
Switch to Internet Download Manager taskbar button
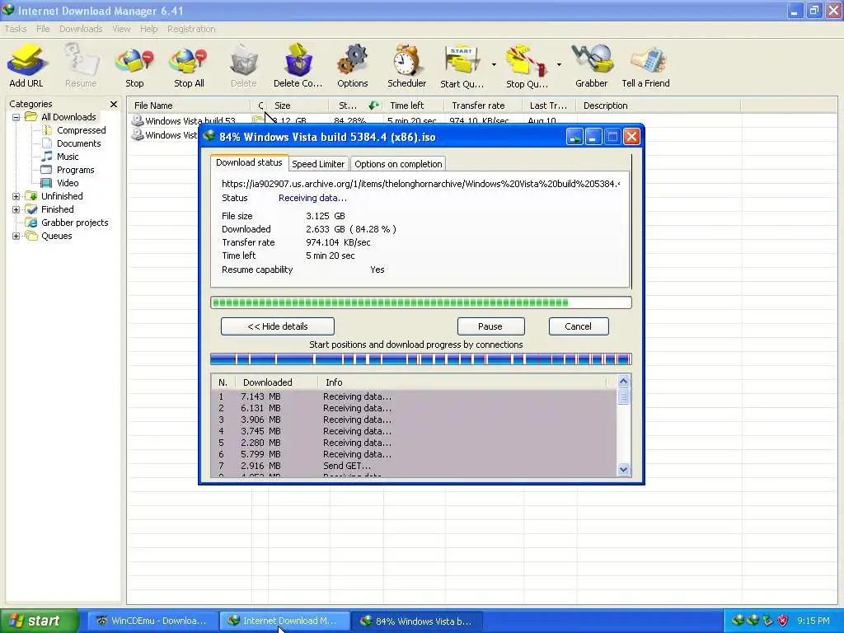(x=284, y=621)
